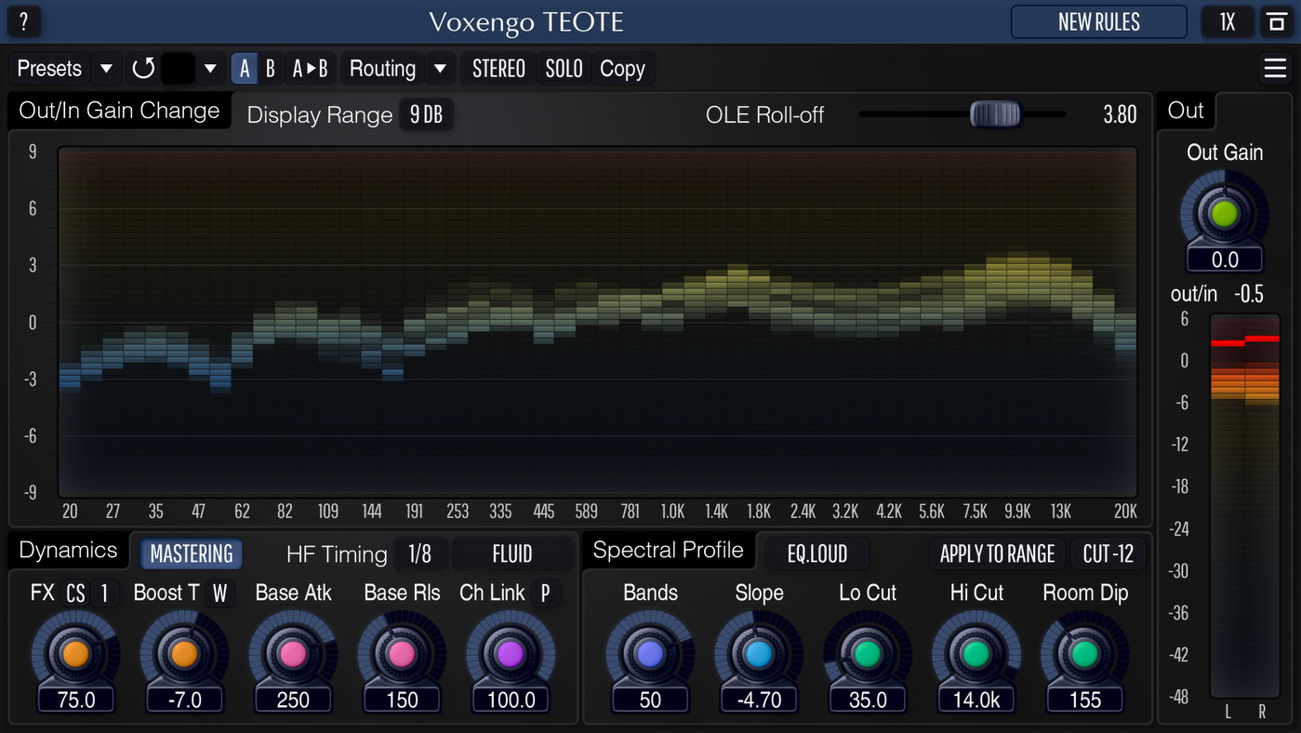Click the Boost T -7.0 value field
The image size is (1301, 733).
tap(184, 700)
